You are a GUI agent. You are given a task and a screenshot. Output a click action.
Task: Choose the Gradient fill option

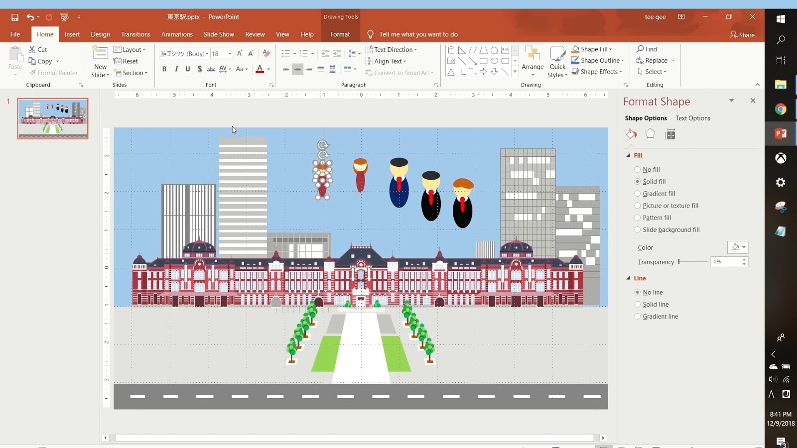coord(638,194)
